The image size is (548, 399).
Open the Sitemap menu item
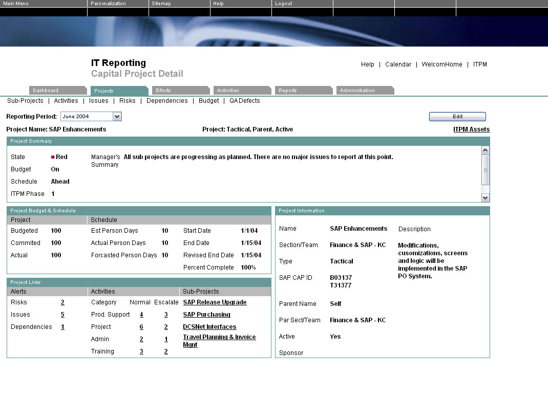(x=161, y=4)
